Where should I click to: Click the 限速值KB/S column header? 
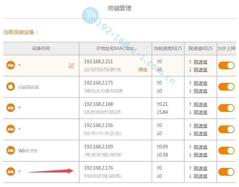click(200, 49)
